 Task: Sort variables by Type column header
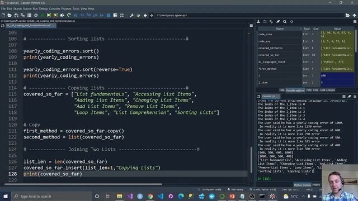[307, 28]
